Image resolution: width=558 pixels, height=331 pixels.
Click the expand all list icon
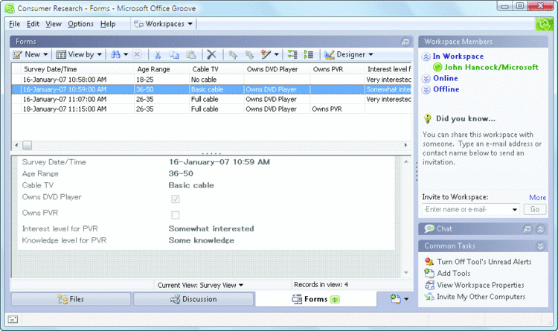[x=292, y=54]
